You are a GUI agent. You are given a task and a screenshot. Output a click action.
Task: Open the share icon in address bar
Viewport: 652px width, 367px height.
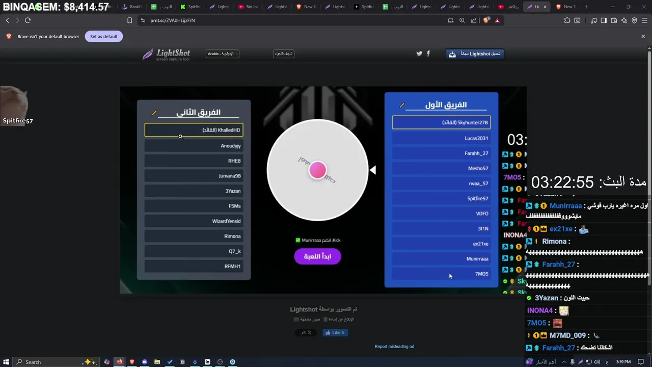(474, 20)
